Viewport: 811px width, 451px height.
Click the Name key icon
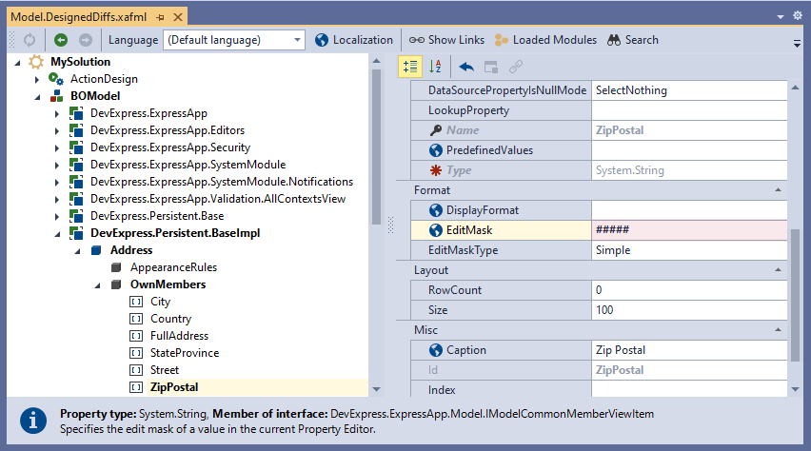pyautogui.click(x=436, y=130)
